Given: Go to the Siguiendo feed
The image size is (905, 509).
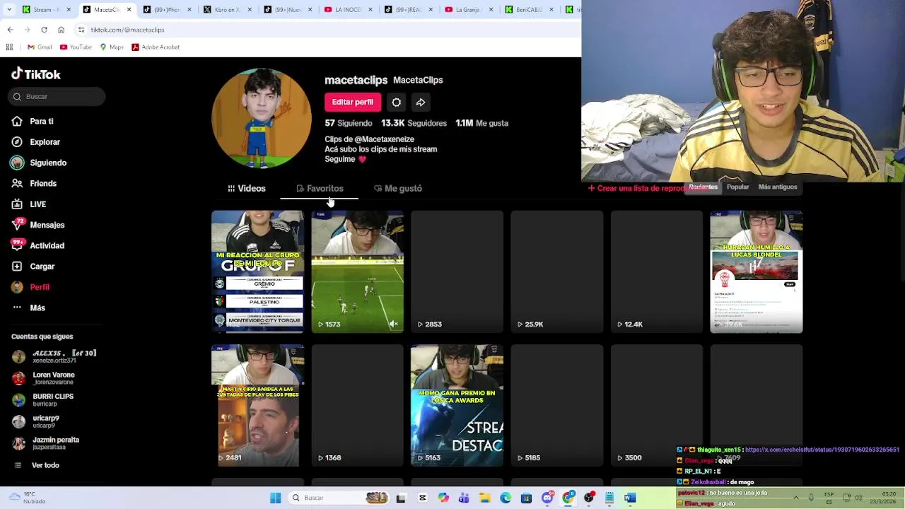Looking at the screenshot, I should 39,163.
